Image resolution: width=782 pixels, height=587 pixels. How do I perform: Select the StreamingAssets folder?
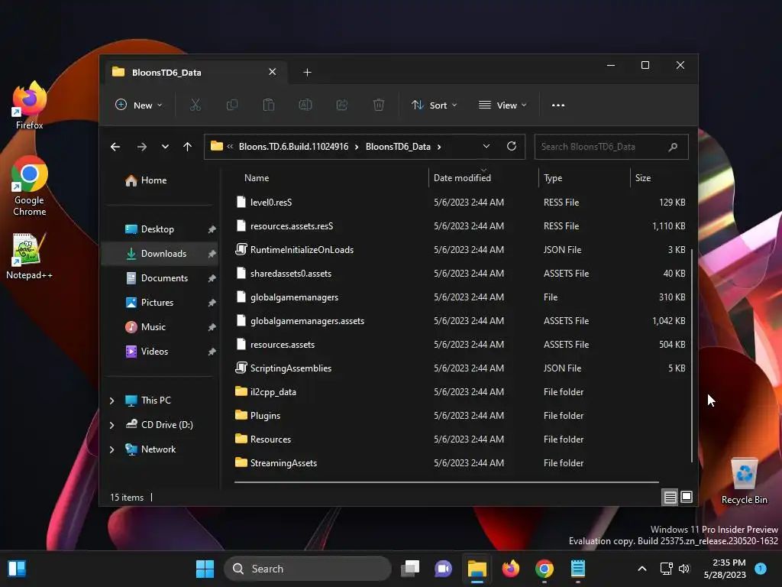click(x=461, y=463)
